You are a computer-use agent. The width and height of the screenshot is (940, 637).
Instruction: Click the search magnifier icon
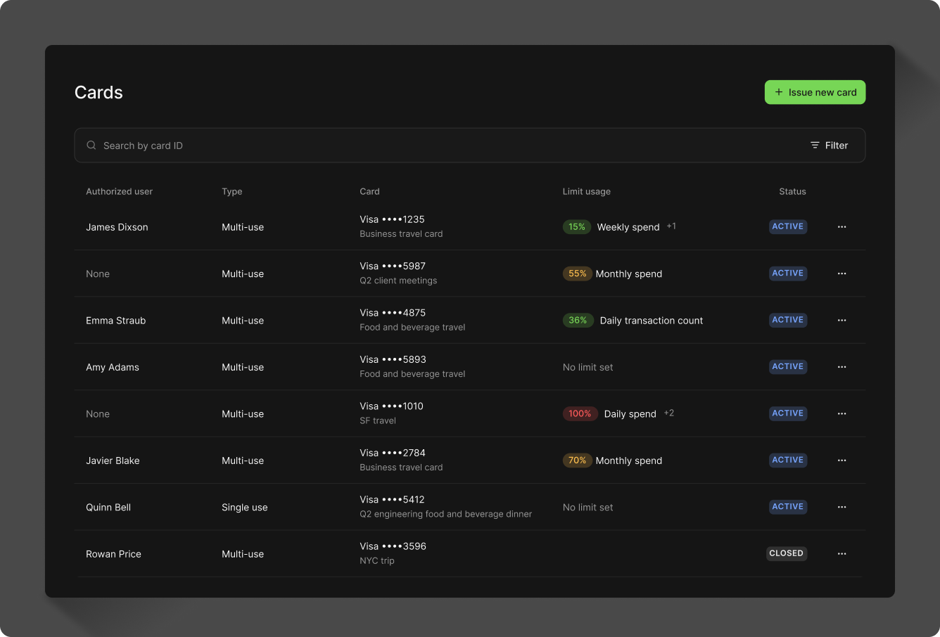tap(91, 146)
